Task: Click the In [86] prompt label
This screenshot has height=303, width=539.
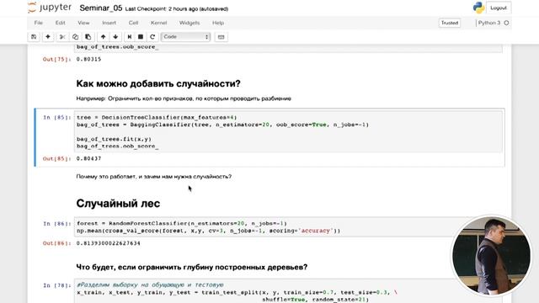Action: pyautogui.click(x=57, y=224)
